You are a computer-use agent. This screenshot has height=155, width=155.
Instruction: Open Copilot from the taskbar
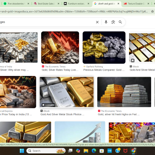tap(78, 151)
